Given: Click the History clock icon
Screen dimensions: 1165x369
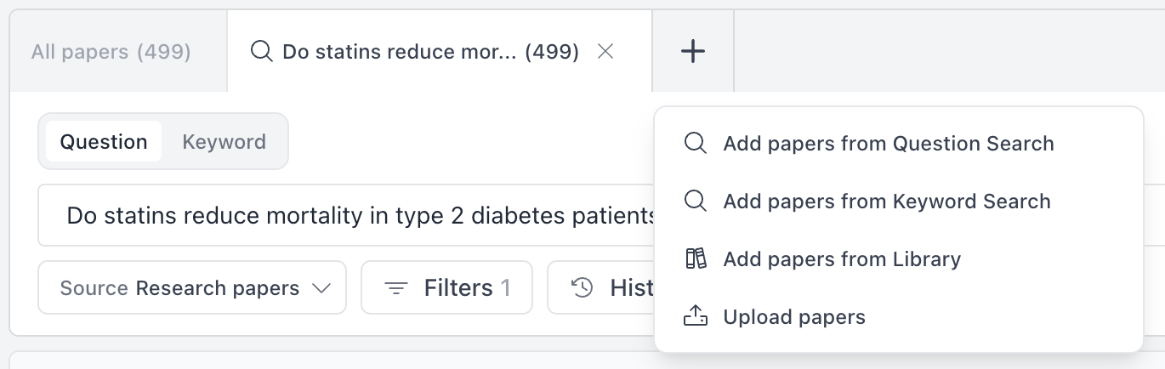Looking at the screenshot, I should pyautogui.click(x=582, y=288).
